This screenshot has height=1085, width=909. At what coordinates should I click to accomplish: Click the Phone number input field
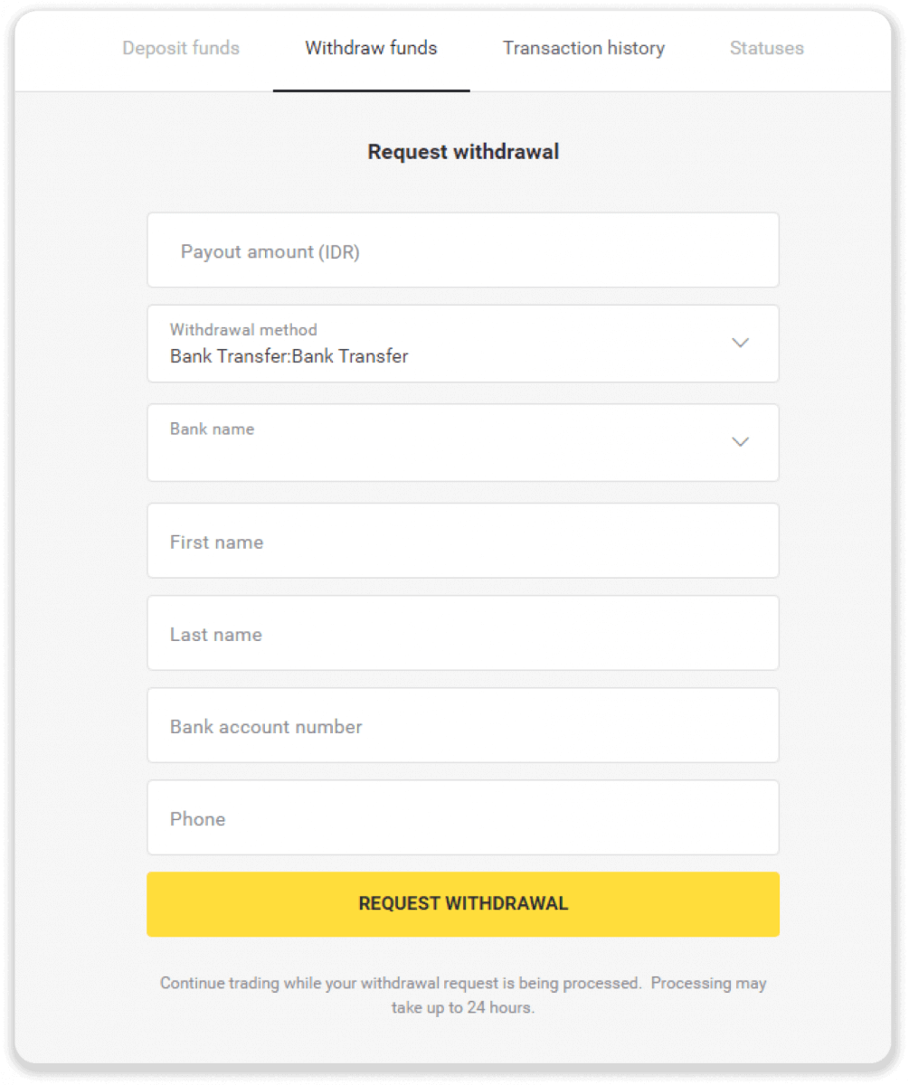pyautogui.click(x=463, y=817)
